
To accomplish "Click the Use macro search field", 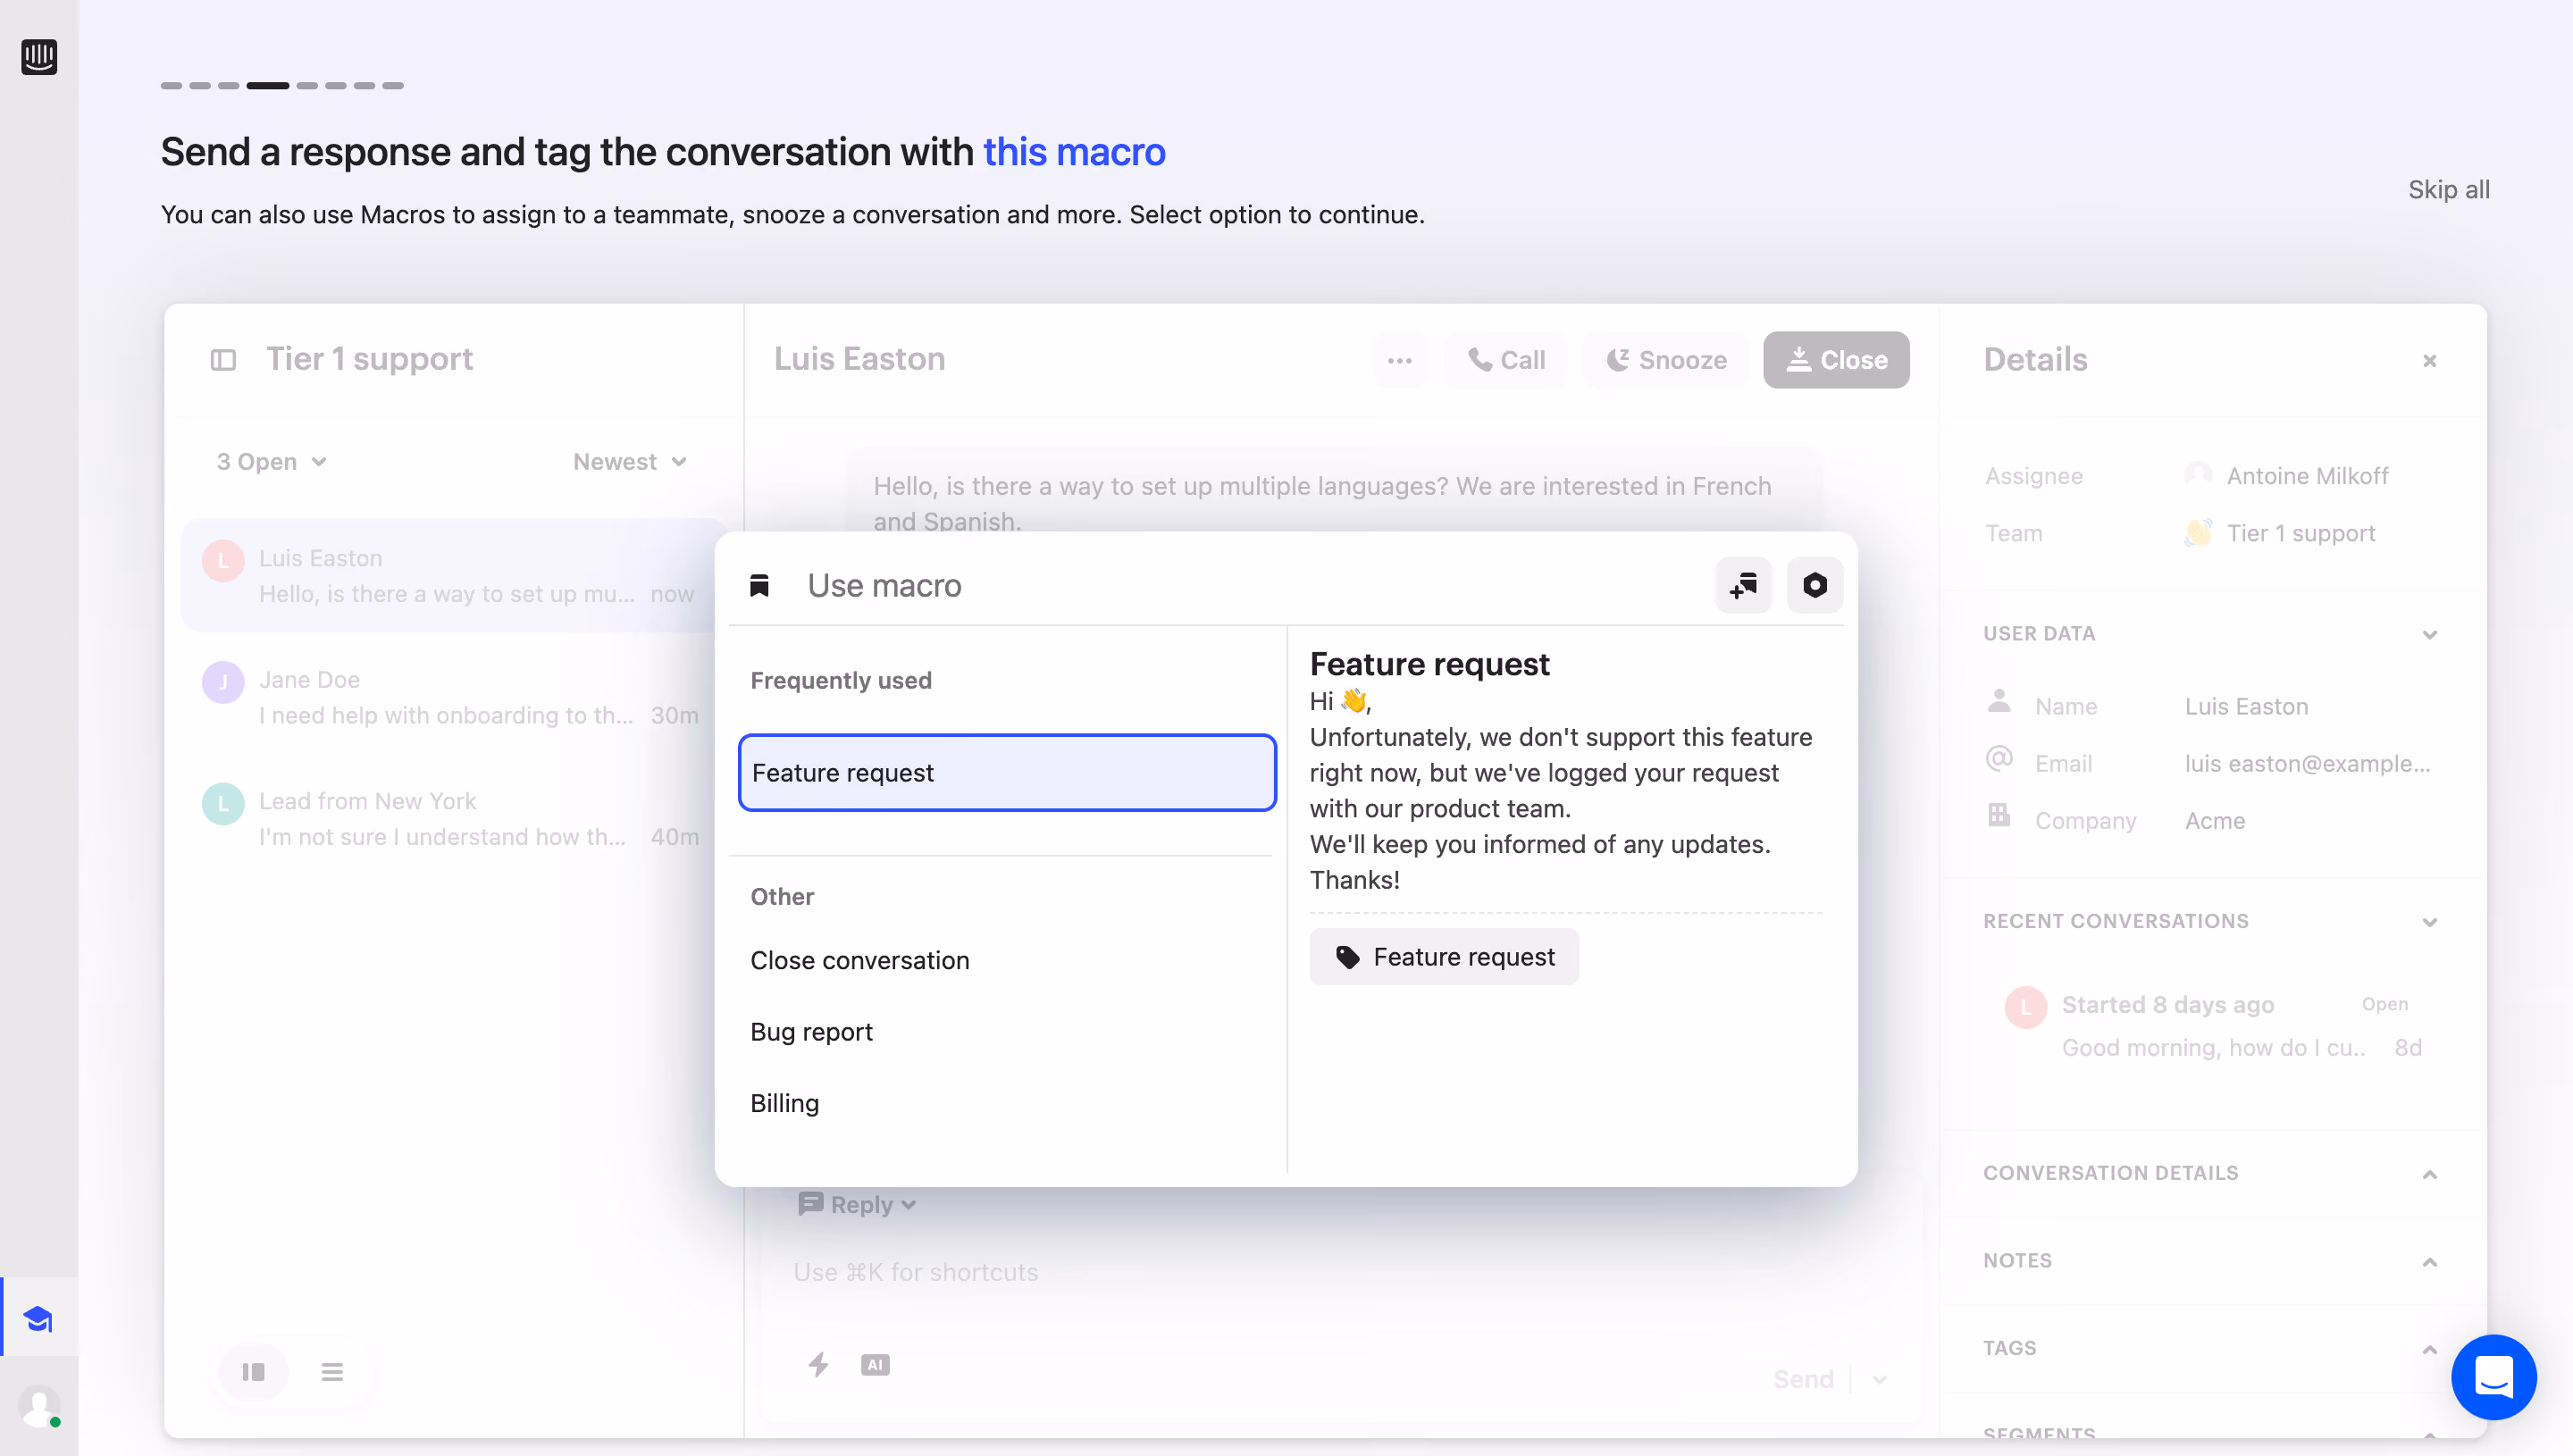I will point(1250,585).
